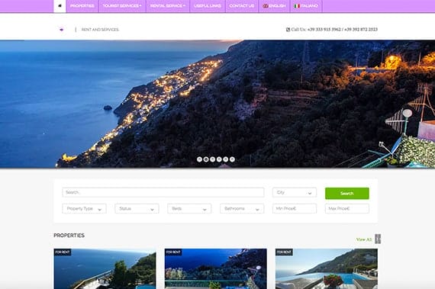This screenshot has width=435, height=289.
Task: Go to the fifth slide indicator dot
Action: pos(226,159)
